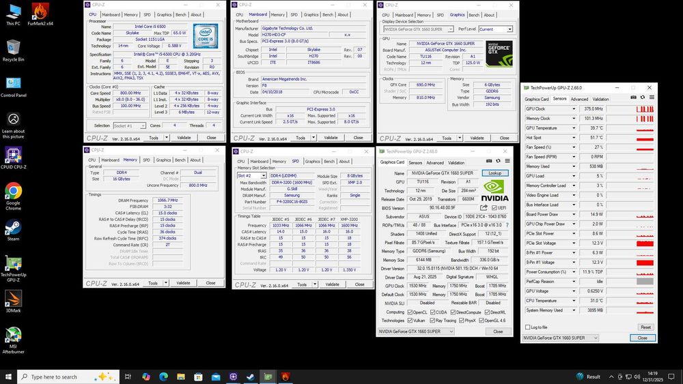Open the GPU selector dropdown in GPU-Z Sensors window

click(560, 338)
